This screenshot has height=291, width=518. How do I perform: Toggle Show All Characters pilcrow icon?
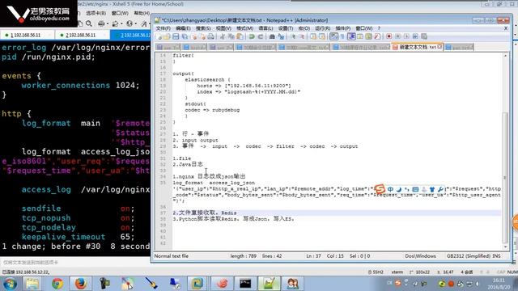tap(342, 36)
